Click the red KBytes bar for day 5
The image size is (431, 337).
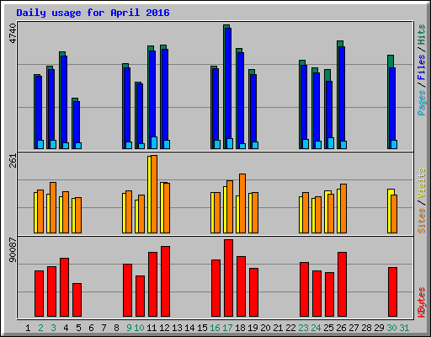pos(77,300)
